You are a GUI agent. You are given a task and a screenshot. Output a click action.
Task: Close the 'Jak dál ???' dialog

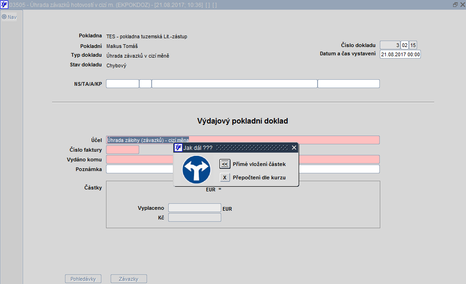294,148
